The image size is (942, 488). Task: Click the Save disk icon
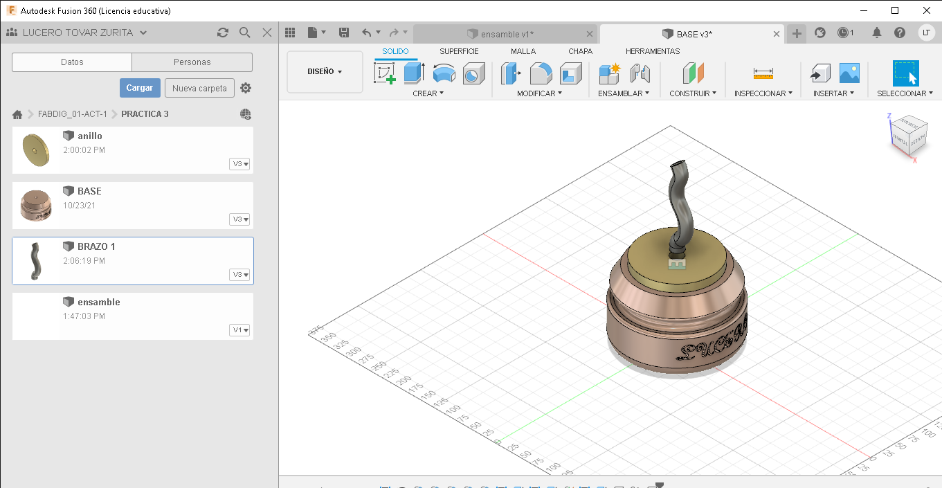tap(344, 33)
